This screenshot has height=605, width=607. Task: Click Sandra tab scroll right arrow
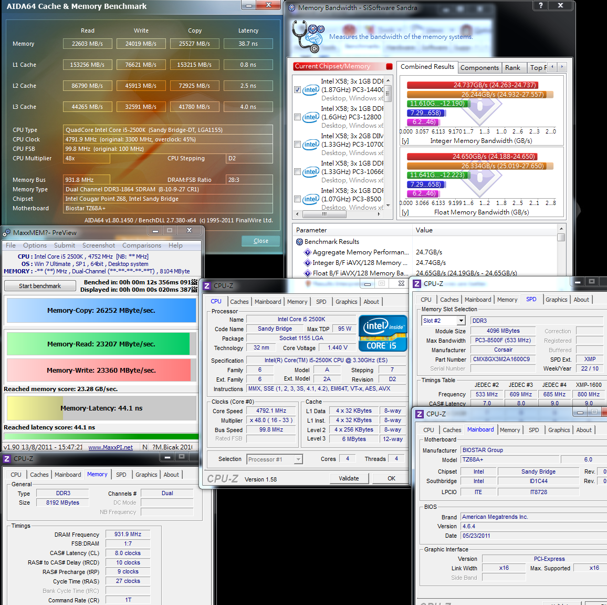[x=562, y=67]
